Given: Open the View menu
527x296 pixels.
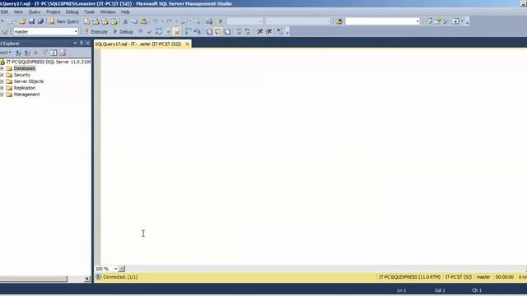Looking at the screenshot, I should click(x=18, y=12).
